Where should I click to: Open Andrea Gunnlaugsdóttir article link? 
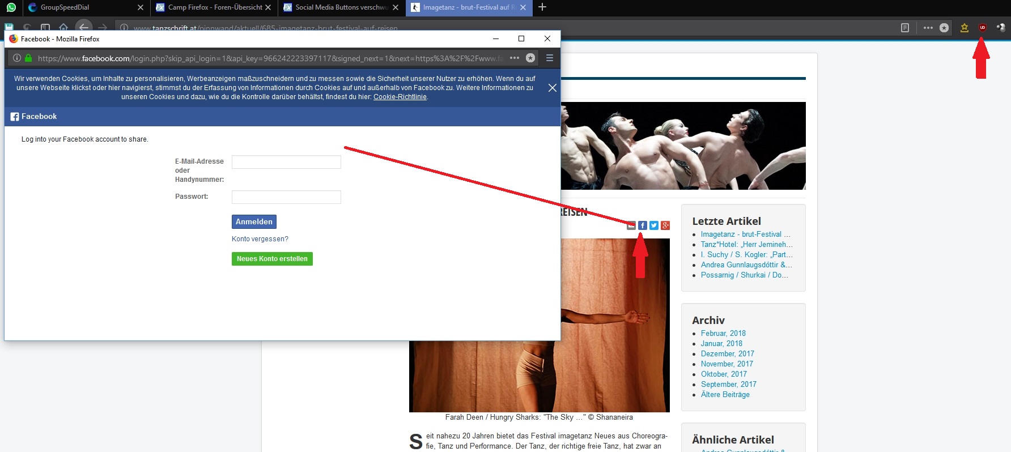pyautogui.click(x=746, y=265)
